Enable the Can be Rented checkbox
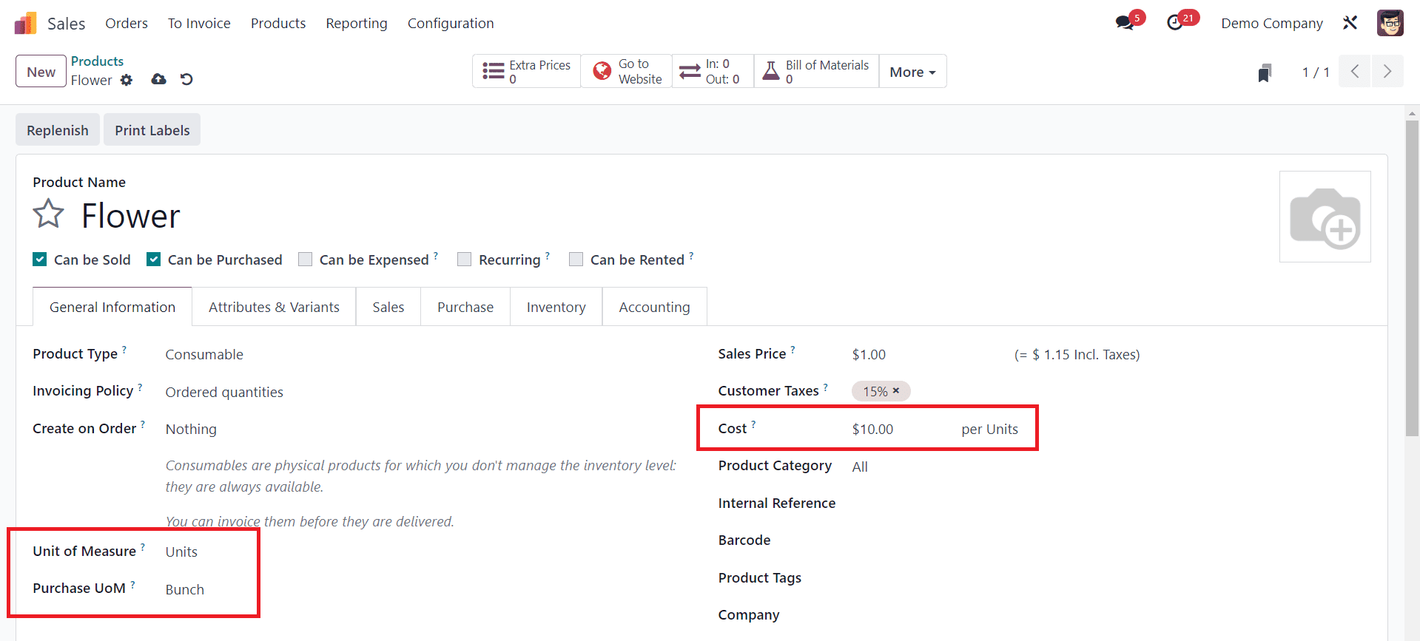This screenshot has height=641, width=1420. coord(576,260)
